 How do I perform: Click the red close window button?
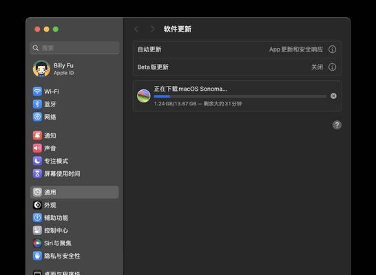[37, 29]
